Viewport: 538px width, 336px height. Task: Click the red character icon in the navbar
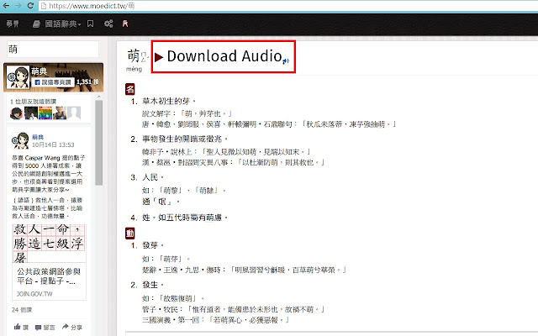click(126, 24)
